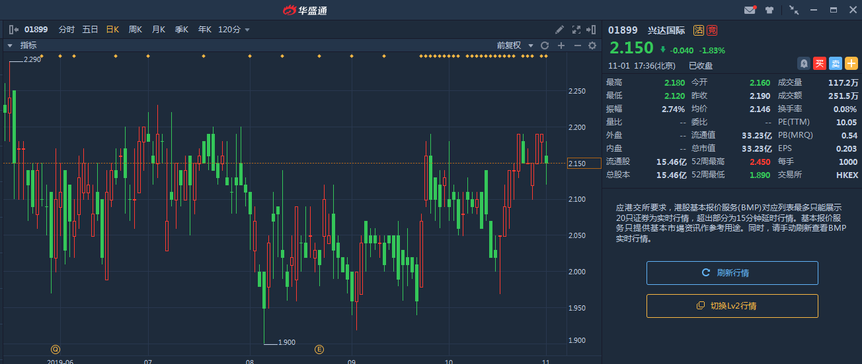Open the 120分 interval dropdown

(x=234, y=29)
